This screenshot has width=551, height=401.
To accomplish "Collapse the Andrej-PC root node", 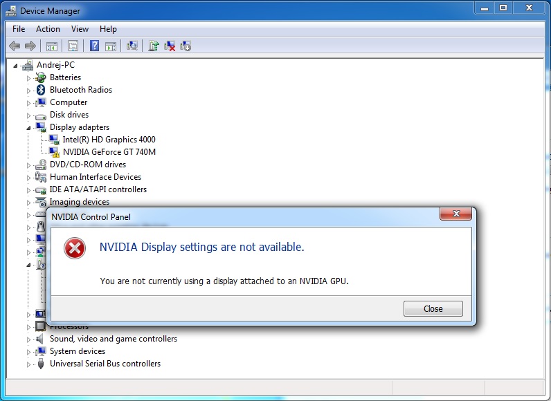I will tap(15, 66).
